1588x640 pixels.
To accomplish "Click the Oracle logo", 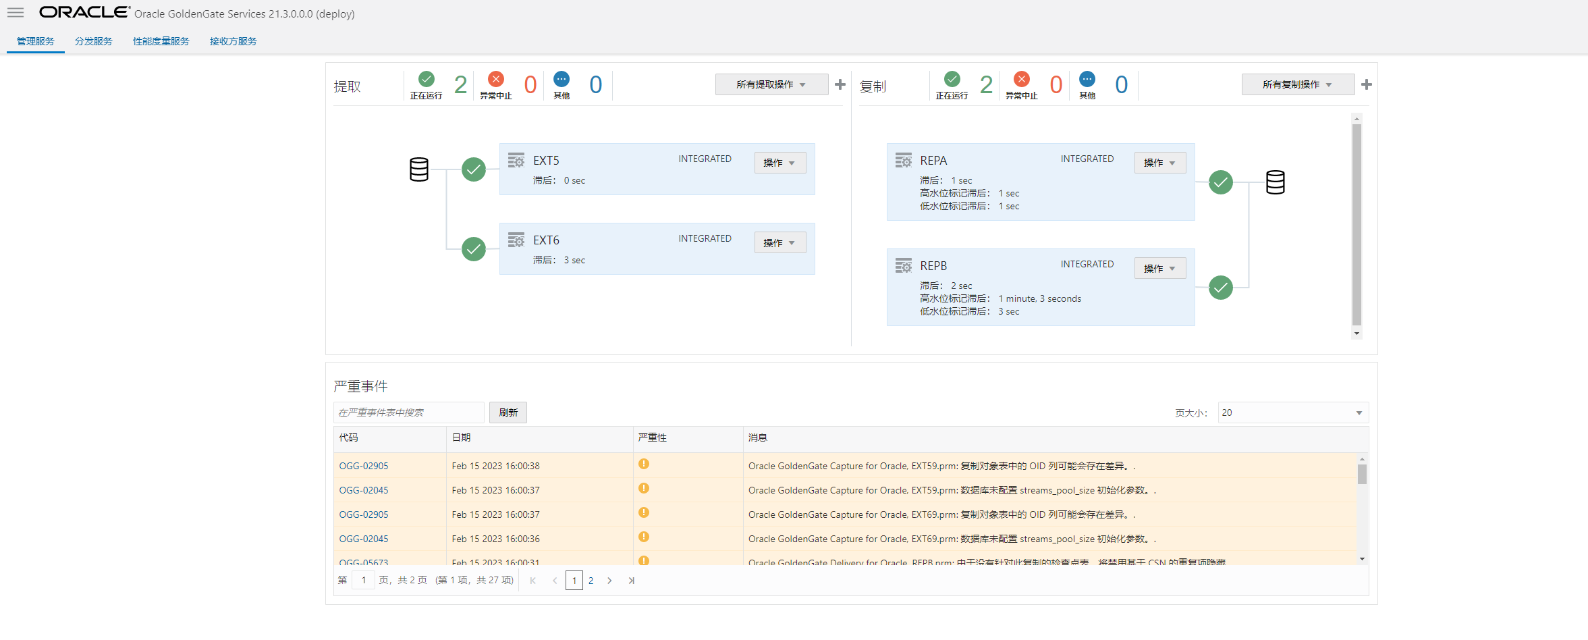I will tap(84, 12).
